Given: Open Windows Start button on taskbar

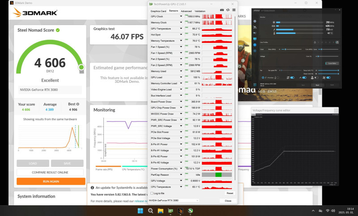Looking at the screenshot, I should click(x=140, y=211).
